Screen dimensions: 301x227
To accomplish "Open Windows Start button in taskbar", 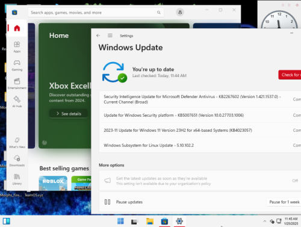I will pyautogui.click(x=120, y=221).
